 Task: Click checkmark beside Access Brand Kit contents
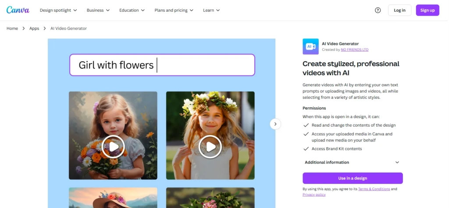(x=306, y=149)
